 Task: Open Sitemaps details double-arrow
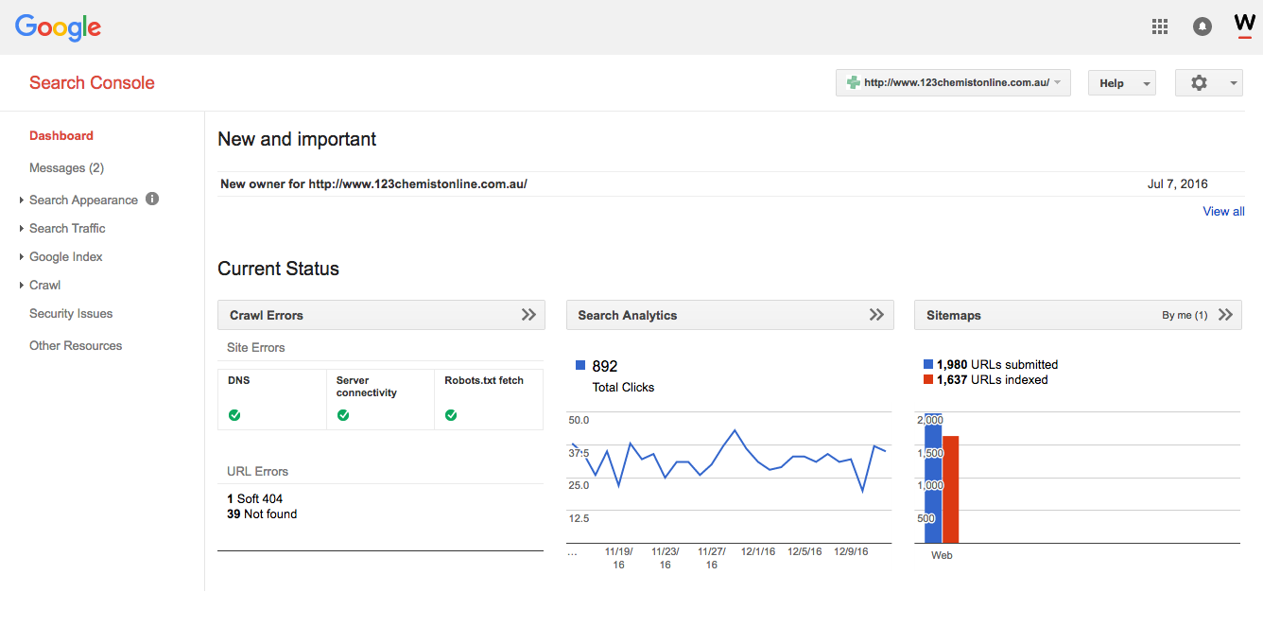click(1225, 315)
